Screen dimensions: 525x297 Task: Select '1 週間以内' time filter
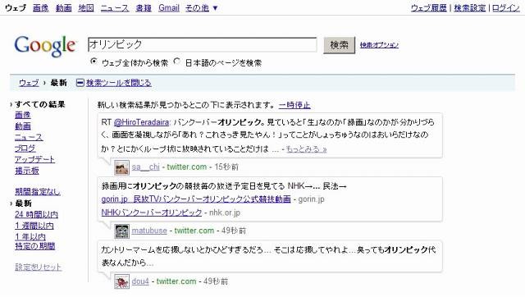click(34, 226)
